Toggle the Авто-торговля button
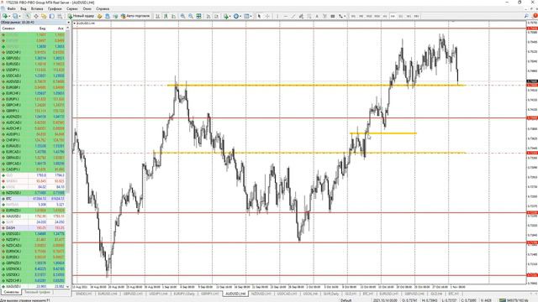This screenshot has width=538, height=302. pyautogui.click(x=135, y=16)
